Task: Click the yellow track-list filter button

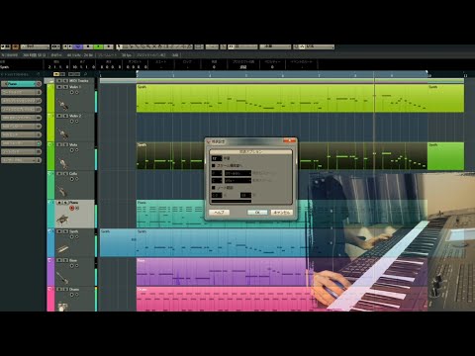Action: point(56,74)
